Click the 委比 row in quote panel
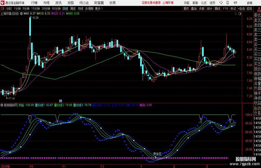The height and width of the screenshot is (168, 261). click(257, 15)
